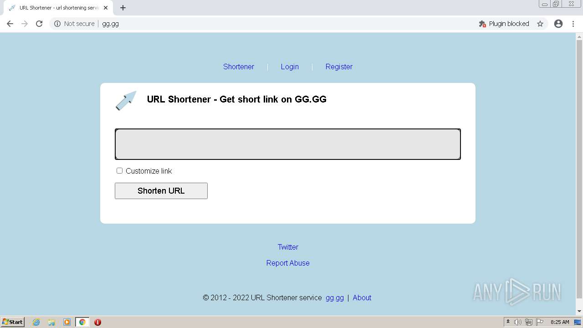The width and height of the screenshot is (583, 328).
Task: Close the URL Shortener tab
Action: point(106,8)
